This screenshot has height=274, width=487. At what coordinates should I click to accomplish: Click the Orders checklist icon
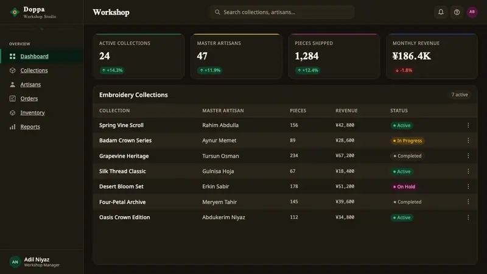(x=12, y=99)
